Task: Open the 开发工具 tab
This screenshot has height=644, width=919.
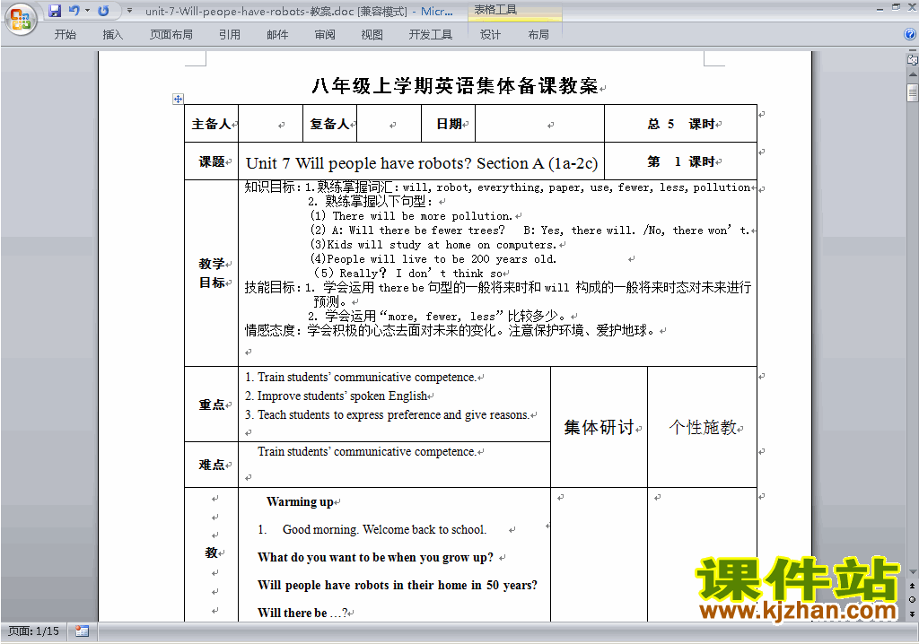Action: click(430, 35)
